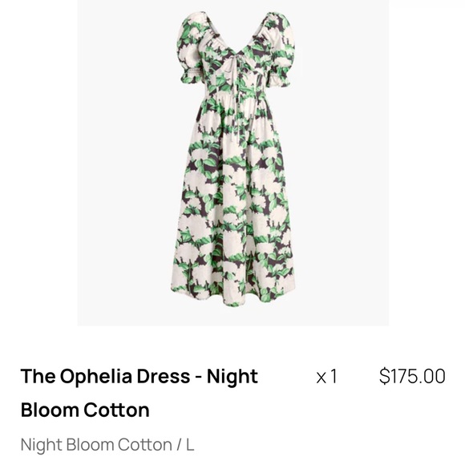The width and height of the screenshot is (465, 465).
Task: Click the dollar sign of the price
Action: click(x=384, y=376)
